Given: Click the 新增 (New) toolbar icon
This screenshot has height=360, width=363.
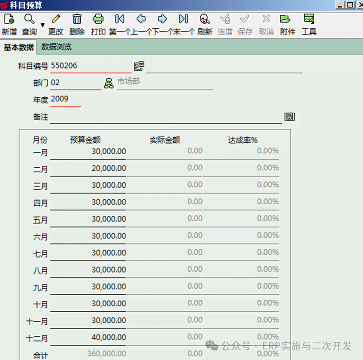Looking at the screenshot, I should pyautogui.click(x=9, y=19).
